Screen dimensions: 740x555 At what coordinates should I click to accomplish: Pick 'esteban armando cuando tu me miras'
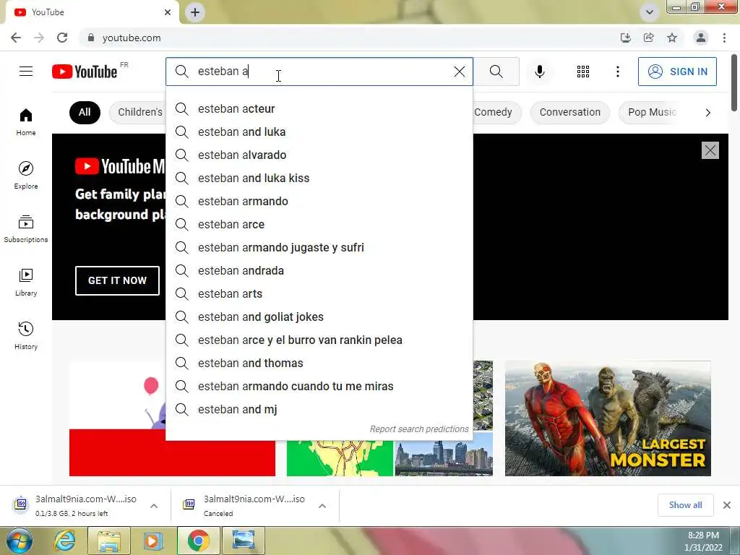[x=319, y=386]
